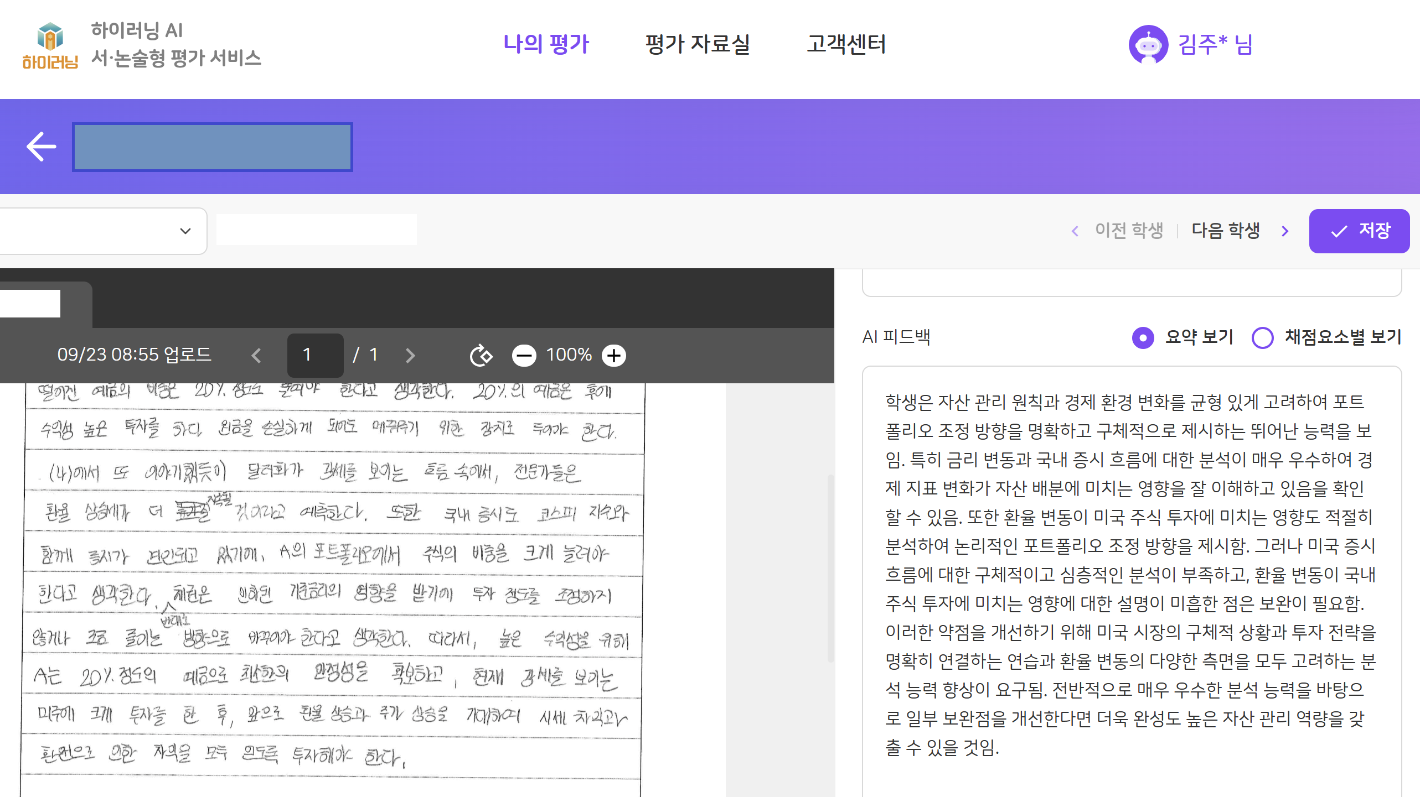The image size is (1420, 797).
Task: Select the 채점요소별 보기 radio button
Action: (1263, 338)
